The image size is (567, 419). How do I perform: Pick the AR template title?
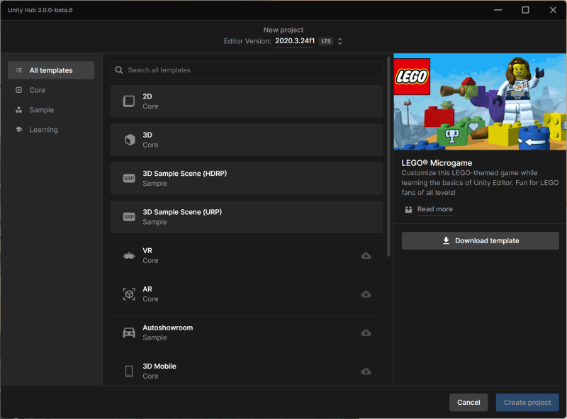(147, 289)
